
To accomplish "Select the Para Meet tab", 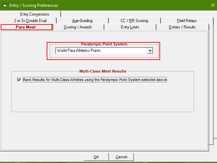I will [x=26, y=27].
